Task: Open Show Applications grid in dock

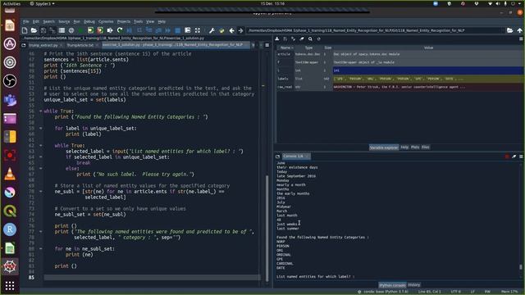Action: click(10, 286)
